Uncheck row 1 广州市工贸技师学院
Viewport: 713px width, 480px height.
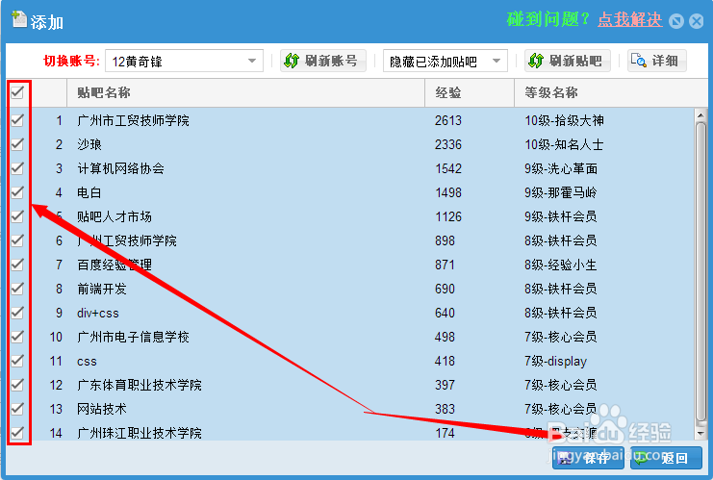(x=17, y=120)
